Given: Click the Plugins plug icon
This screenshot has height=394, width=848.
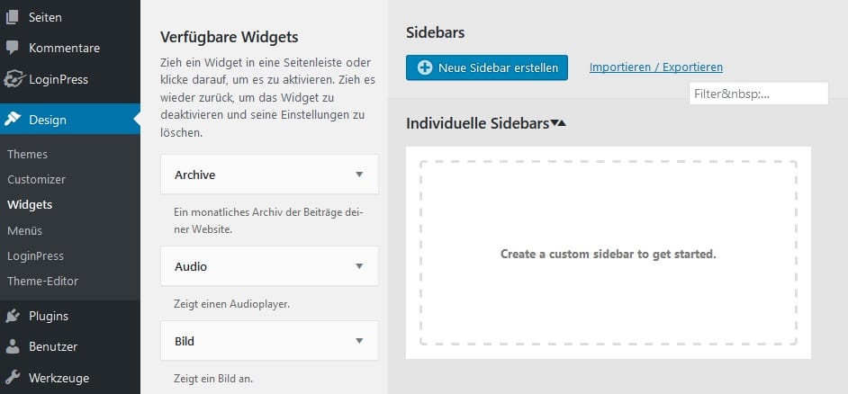Looking at the screenshot, I should [13, 316].
